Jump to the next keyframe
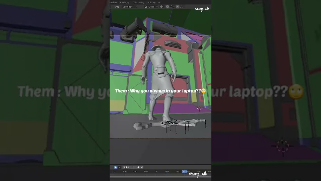The width and height of the screenshot is (321, 181). [138, 167]
